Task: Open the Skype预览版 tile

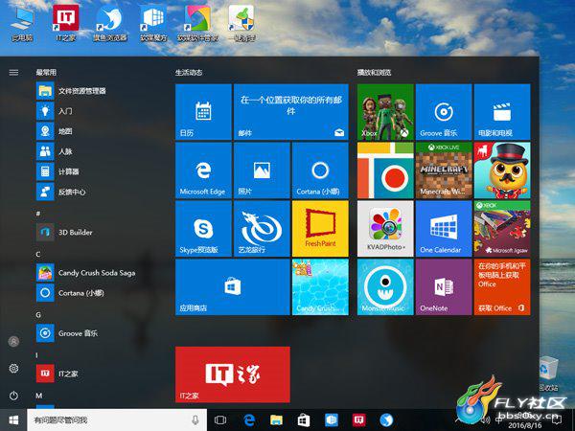Action: click(x=203, y=229)
